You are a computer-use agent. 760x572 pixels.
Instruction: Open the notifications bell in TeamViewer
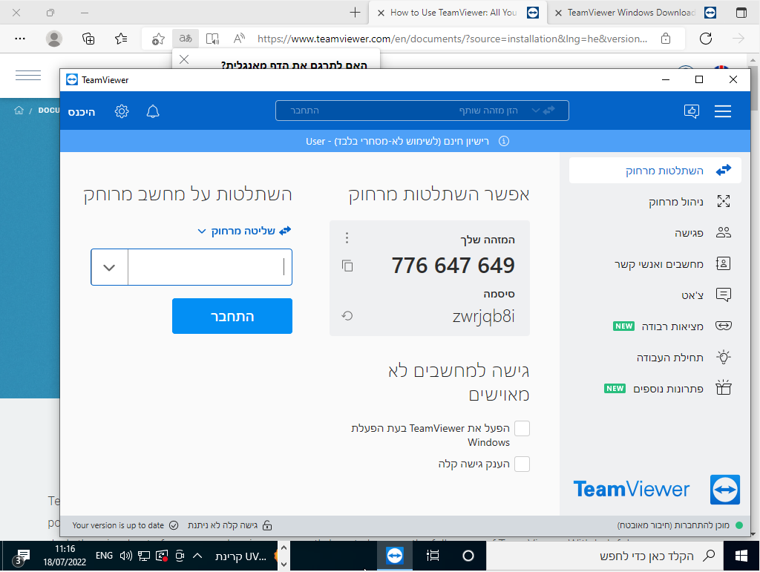tap(153, 111)
